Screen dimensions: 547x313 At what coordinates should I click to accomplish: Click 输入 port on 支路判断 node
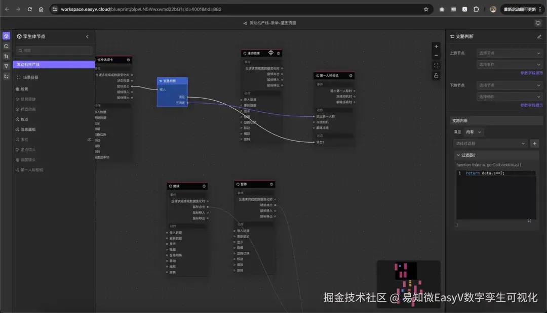(158, 90)
